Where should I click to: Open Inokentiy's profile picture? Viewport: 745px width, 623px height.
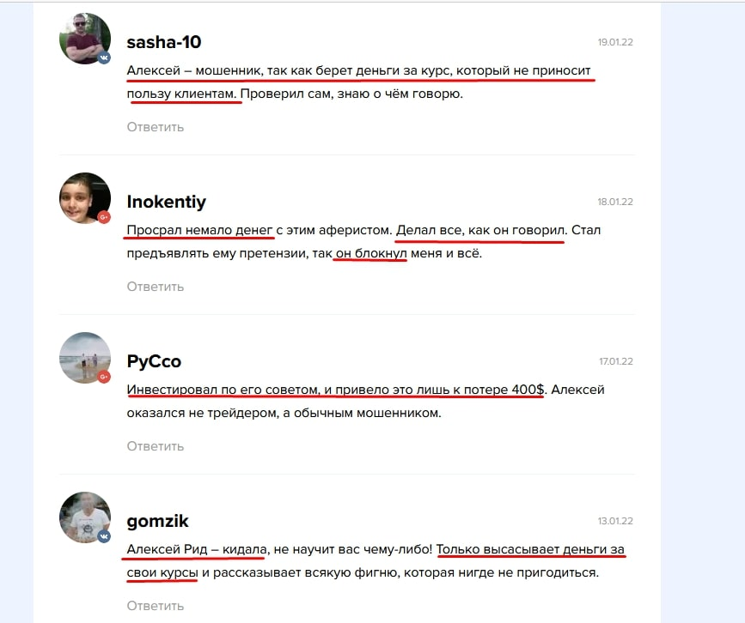(85, 198)
